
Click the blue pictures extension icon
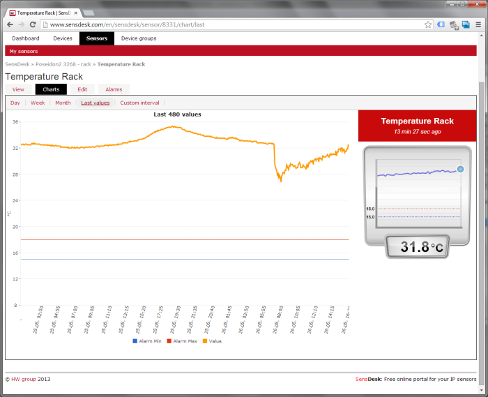465,24
